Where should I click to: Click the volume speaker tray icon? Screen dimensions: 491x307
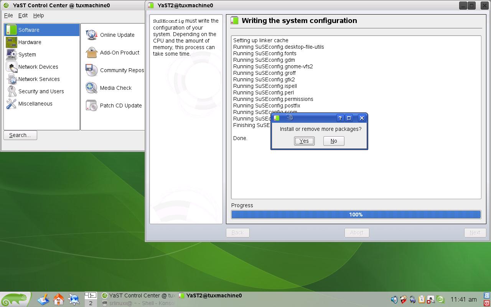click(x=394, y=299)
